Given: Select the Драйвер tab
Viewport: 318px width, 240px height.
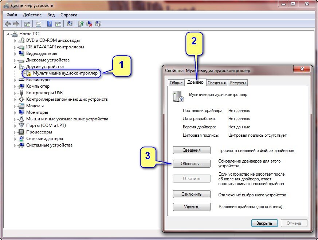Looking at the screenshot, I should click(x=195, y=82).
